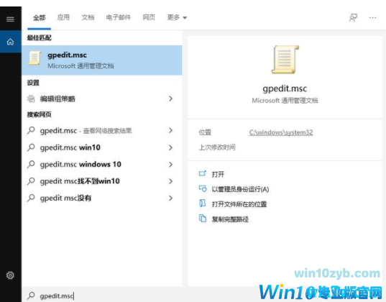The width and height of the screenshot is (386, 302).
Task: Click the copy full path icon
Action: pyautogui.click(x=203, y=219)
